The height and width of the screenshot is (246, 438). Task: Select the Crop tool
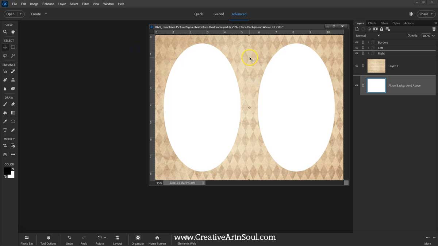tap(5, 146)
